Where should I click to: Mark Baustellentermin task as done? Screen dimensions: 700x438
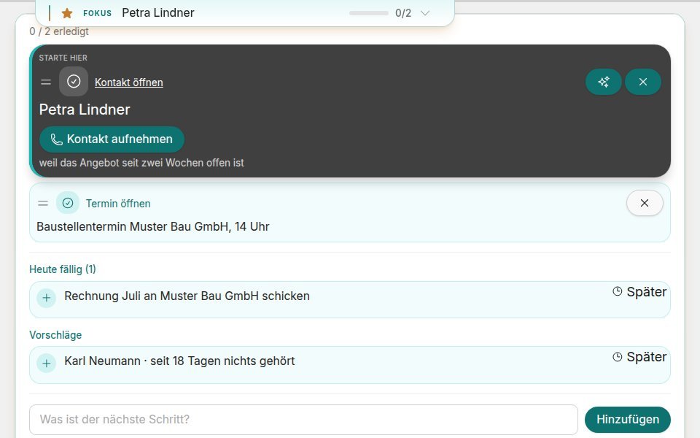click(68, 203)
